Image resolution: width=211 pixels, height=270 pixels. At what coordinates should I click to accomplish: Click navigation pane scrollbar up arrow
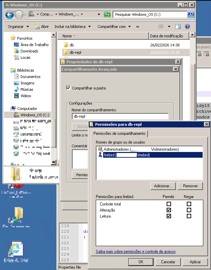(53, 35)
